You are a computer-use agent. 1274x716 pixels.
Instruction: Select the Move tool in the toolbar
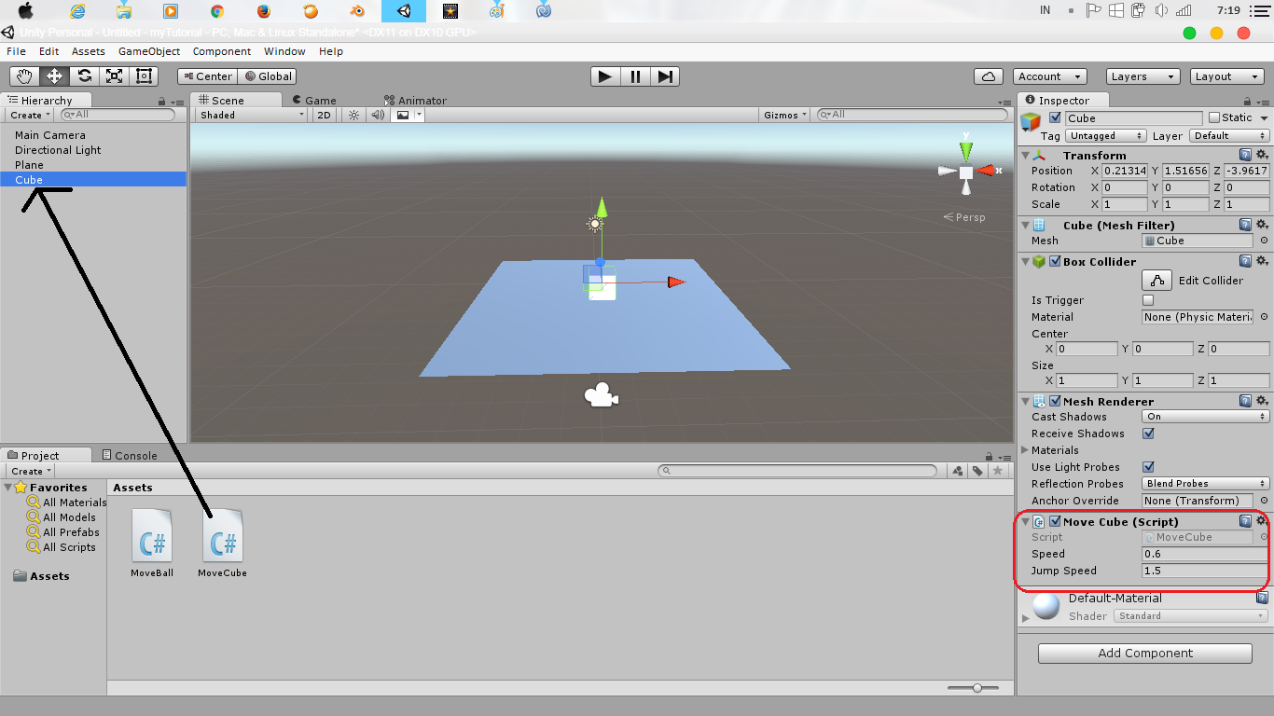pyautogui.click(x=52, y=76)
